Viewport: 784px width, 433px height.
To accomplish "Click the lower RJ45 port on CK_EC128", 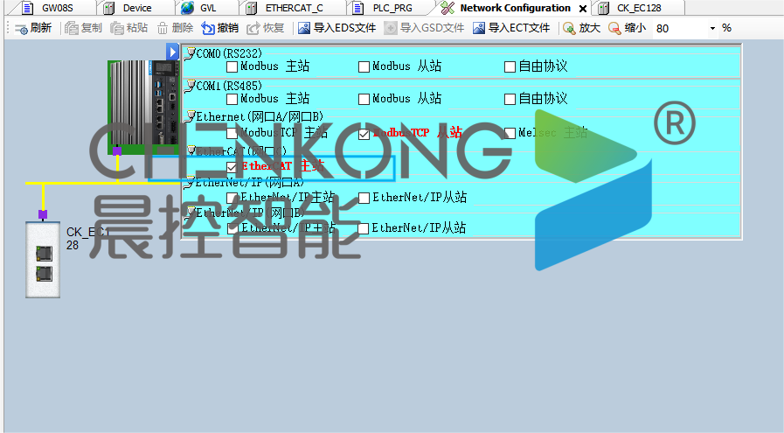I will (x=44, y=274).
